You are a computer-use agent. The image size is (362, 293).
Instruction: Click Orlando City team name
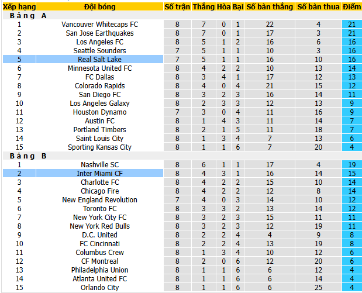click(99, 288)
